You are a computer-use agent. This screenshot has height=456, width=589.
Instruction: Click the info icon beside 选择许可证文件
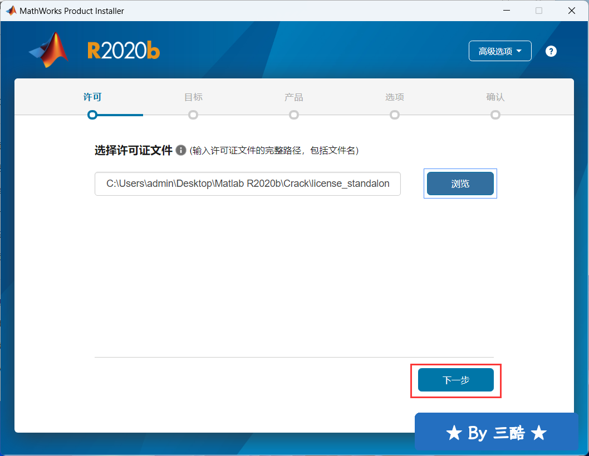[x=181, y=150]
